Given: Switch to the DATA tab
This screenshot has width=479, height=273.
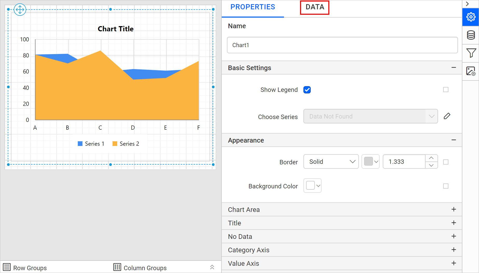Looking at the screenshot, I should click(x=315, y=7).
